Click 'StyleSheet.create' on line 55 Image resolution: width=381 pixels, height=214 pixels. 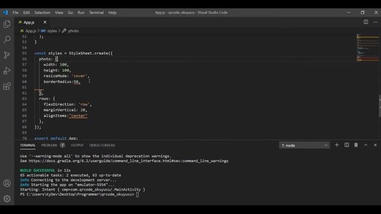(x=88, y=53)
